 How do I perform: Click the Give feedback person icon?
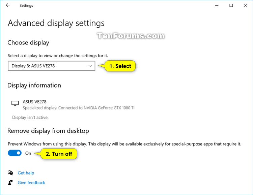click(x=10, y=183)
